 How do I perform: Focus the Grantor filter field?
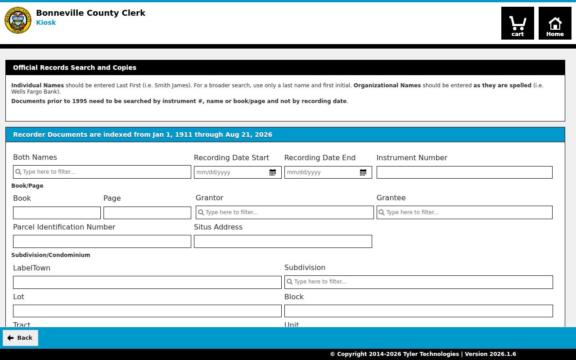[x=285, y=212]
